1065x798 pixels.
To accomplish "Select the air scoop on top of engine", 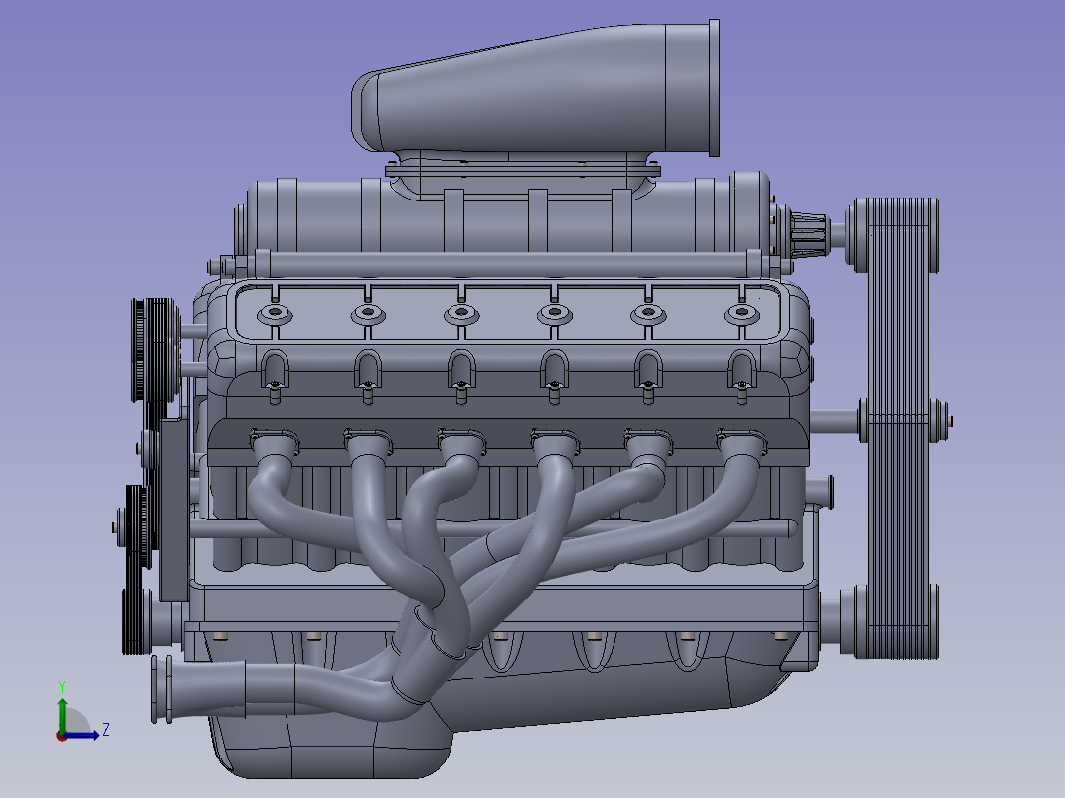I will [x=535, y=88].
